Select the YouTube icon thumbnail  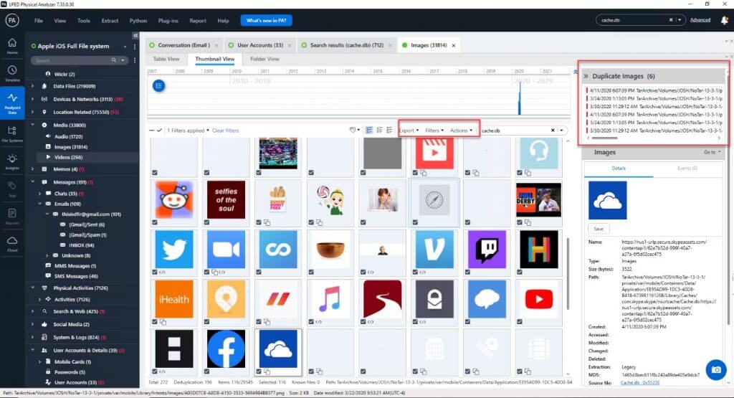pos(539,299)
